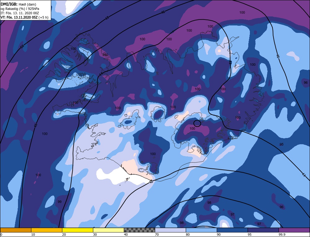Image resolution: width=310 pixels, height=237 pixels.
Task: Click the legend tick label '20'
Action: click(64, 235)
